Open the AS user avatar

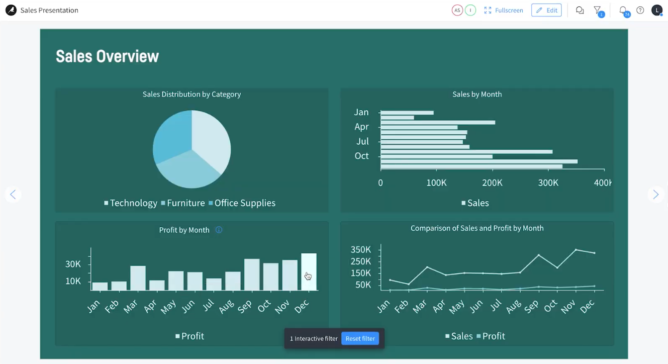click(x=457, y=10)
